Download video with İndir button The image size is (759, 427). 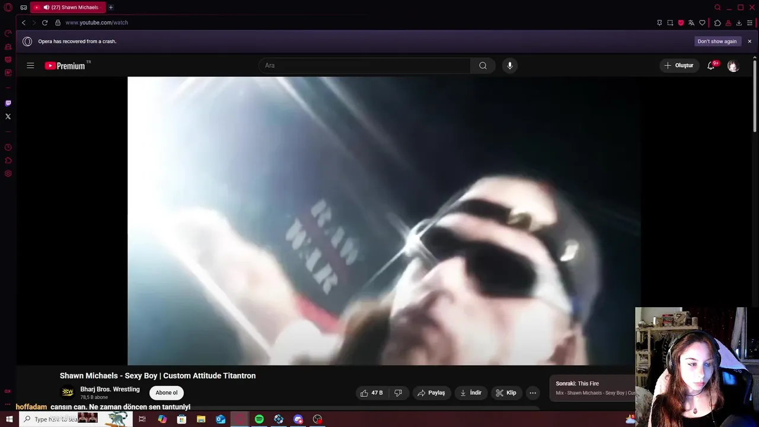pyautogui.click(x=471, y=393)
